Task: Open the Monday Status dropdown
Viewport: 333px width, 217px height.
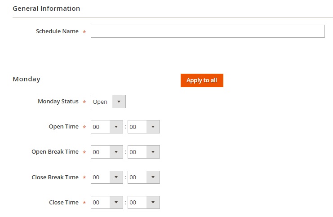Action: [108, 102]
